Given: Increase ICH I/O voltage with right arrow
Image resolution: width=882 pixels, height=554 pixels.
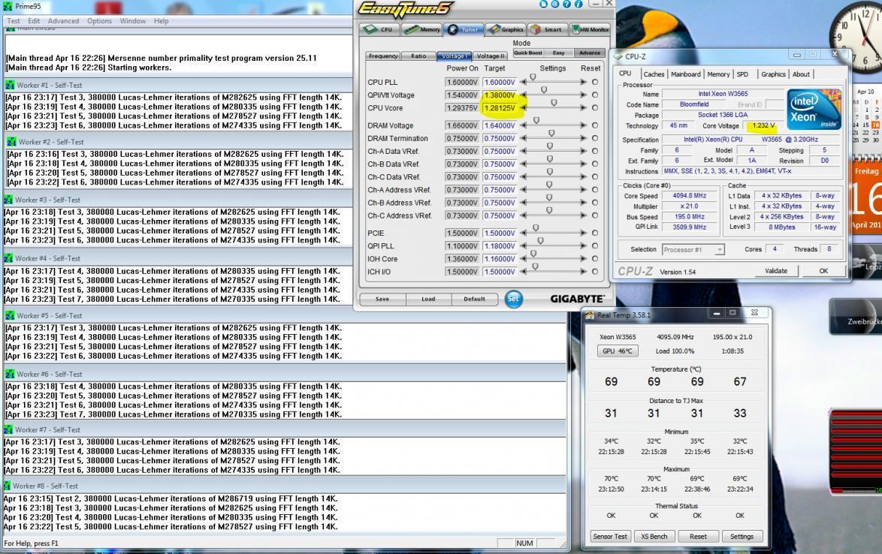Looking at the screenshot, I should 583,272.
